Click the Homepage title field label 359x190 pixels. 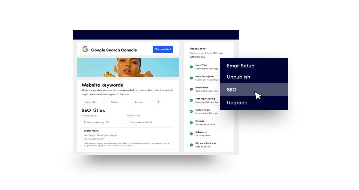pos(89,116)
